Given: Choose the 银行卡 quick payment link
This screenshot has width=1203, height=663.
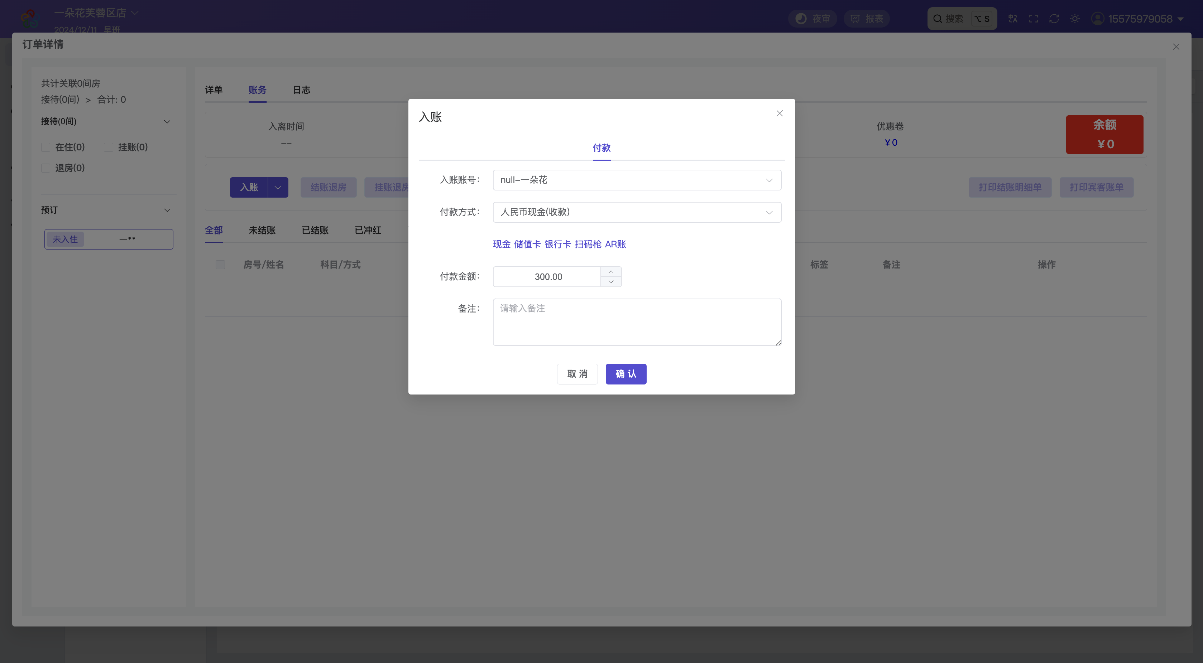Looking at the screenshot, I should [557, 245].
